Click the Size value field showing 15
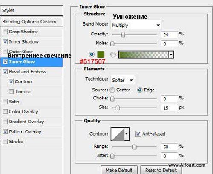 click(x=170, y=108)
